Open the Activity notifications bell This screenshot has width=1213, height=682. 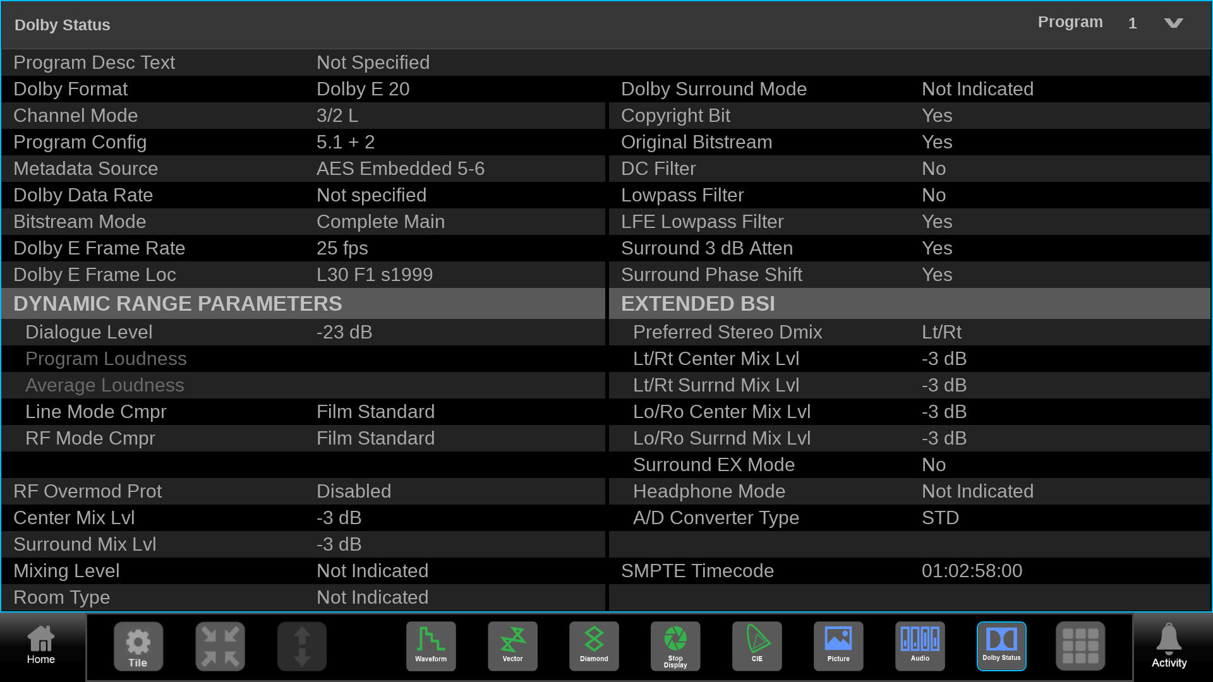point(1169,645)
